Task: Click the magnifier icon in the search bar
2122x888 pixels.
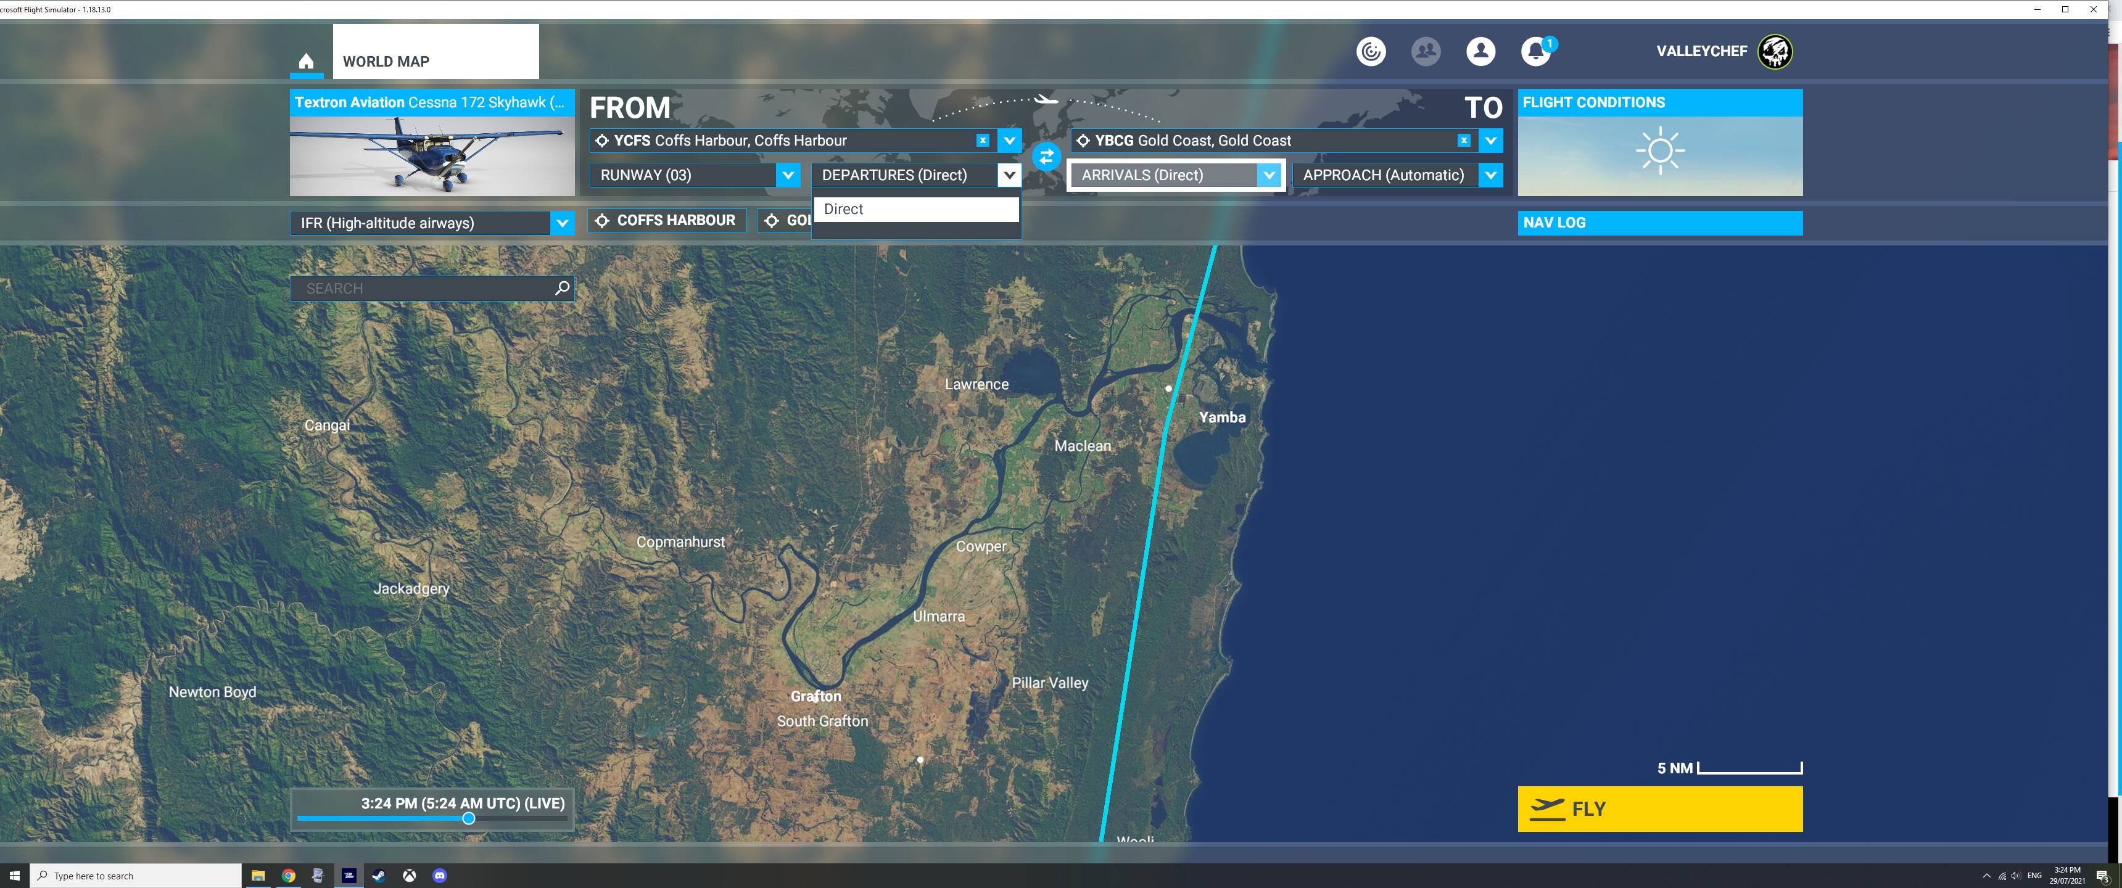Action: click(x=559, y=289)
